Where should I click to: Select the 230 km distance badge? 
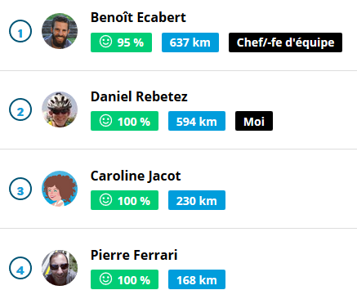click(197, 200)
